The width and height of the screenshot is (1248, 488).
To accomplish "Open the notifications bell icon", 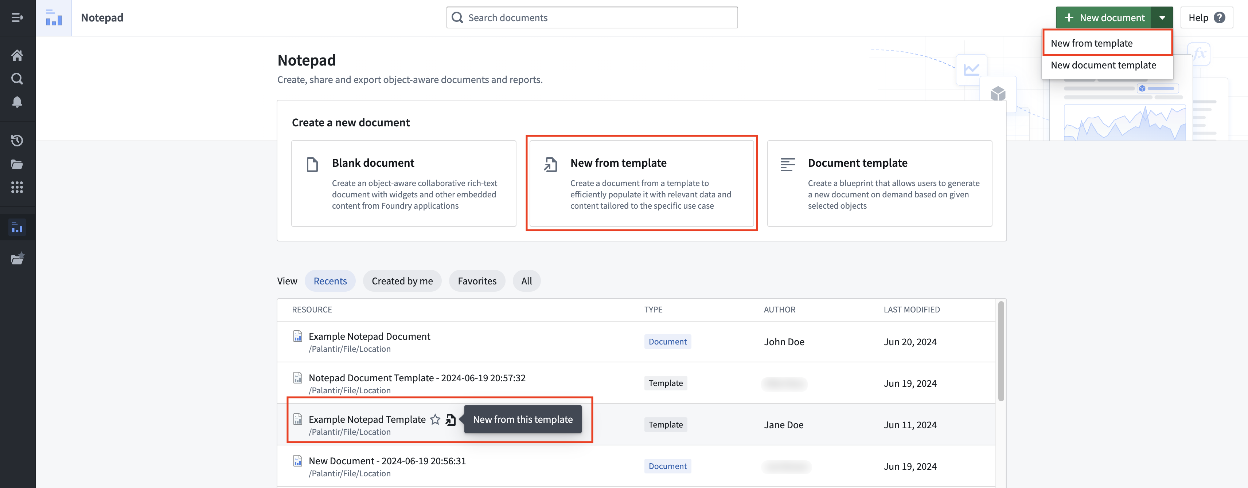I will [x=17, y=102].
